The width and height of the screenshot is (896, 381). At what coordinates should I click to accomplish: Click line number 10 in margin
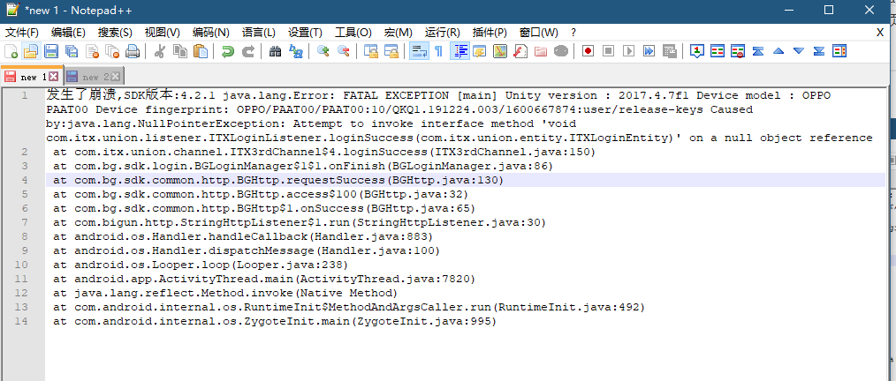click(21, 265)
